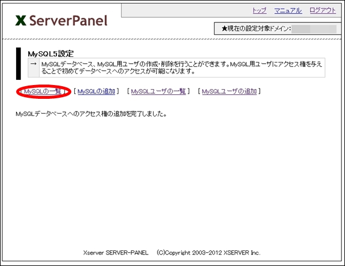The width and height of the screenshot is (345, 266).
Task: Open the マニュアル link
Action: tap(288, 10)
